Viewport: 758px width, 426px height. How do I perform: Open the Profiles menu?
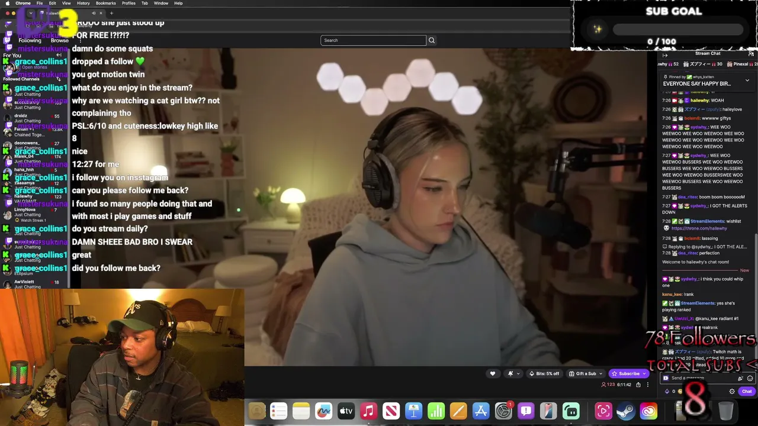point(129,3)
